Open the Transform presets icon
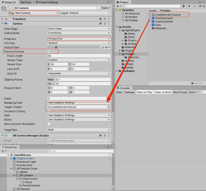Screen dimensions: 206x191 (x=105, y=19)
